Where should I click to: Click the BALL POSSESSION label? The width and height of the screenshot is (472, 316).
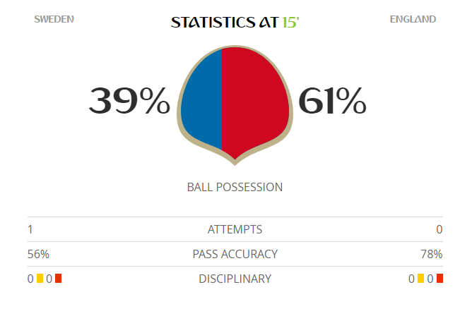tap(235, 187)
